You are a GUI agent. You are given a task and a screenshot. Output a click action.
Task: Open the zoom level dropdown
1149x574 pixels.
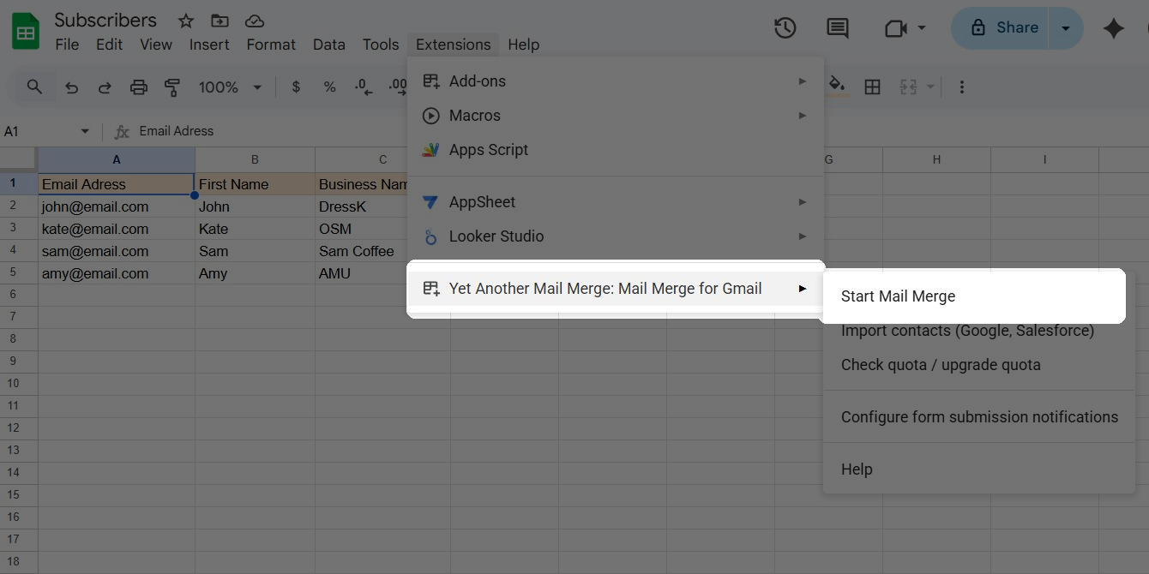pos(229,87)
